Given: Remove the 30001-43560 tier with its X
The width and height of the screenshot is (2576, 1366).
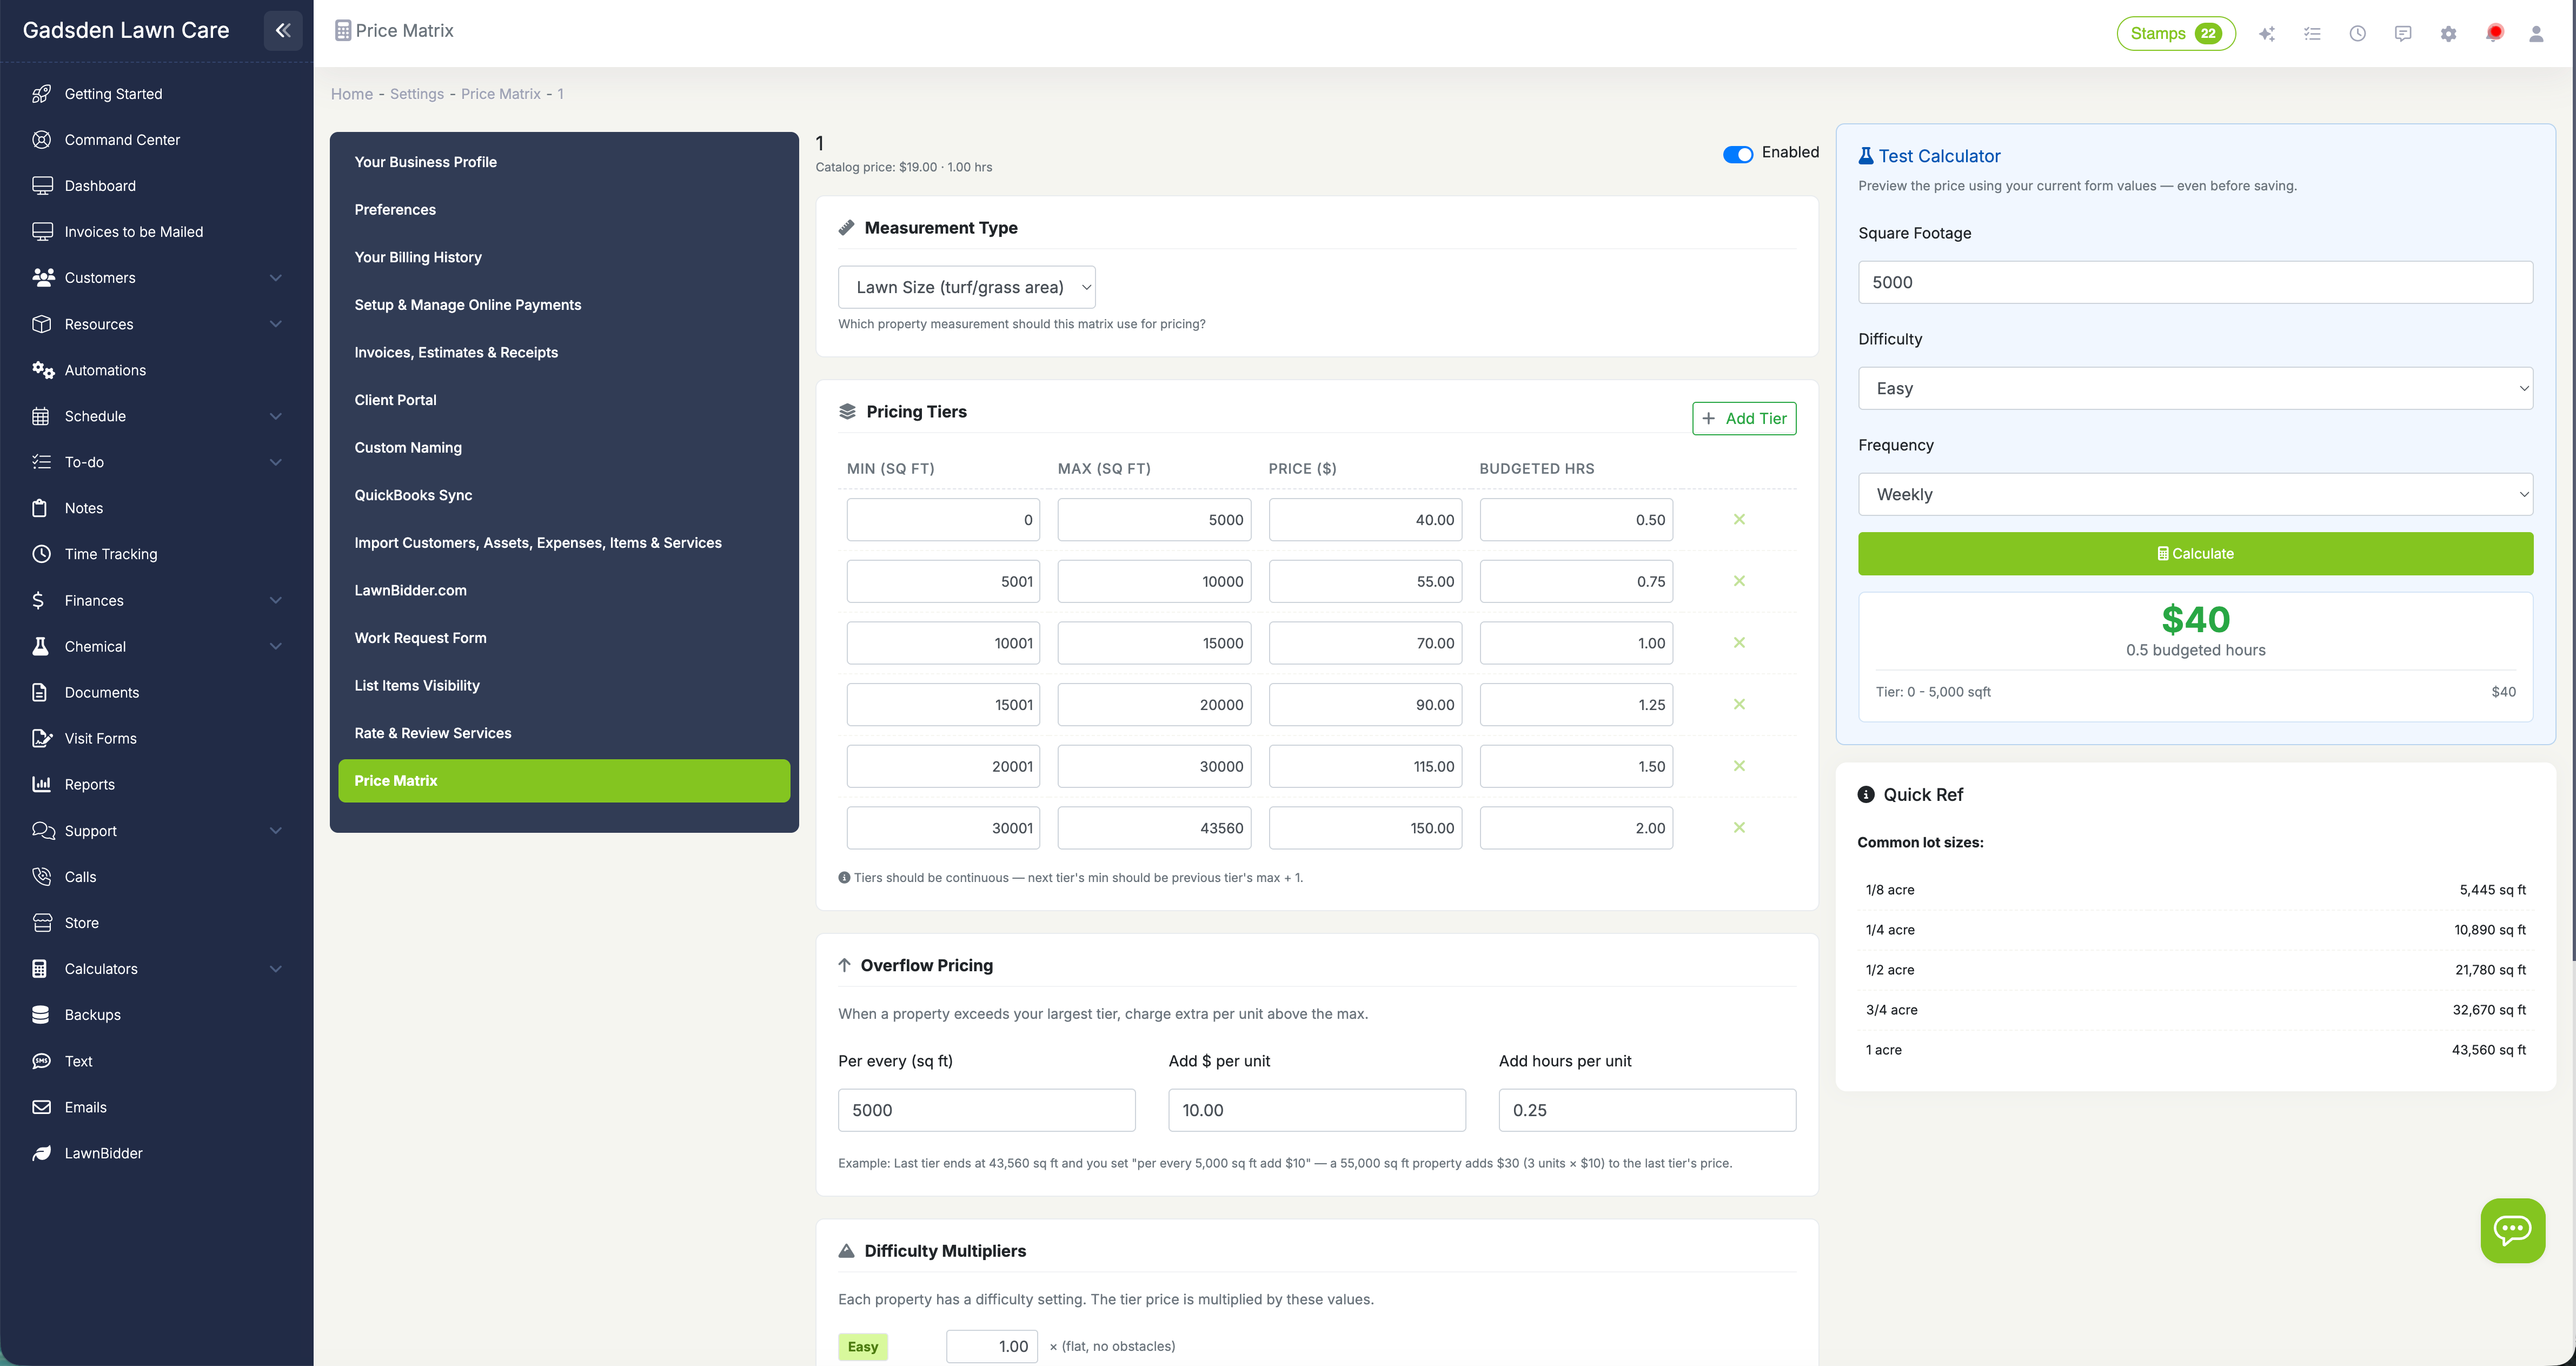Looking at the screenshot, I should pyautogui.click(x=1739, y=827).
